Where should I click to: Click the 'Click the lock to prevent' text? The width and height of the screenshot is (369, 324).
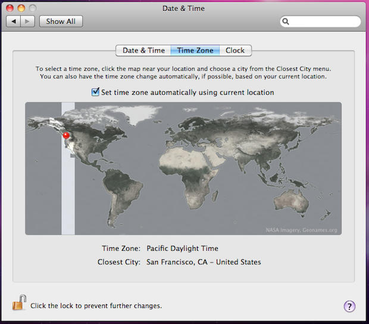pos(96,306)
